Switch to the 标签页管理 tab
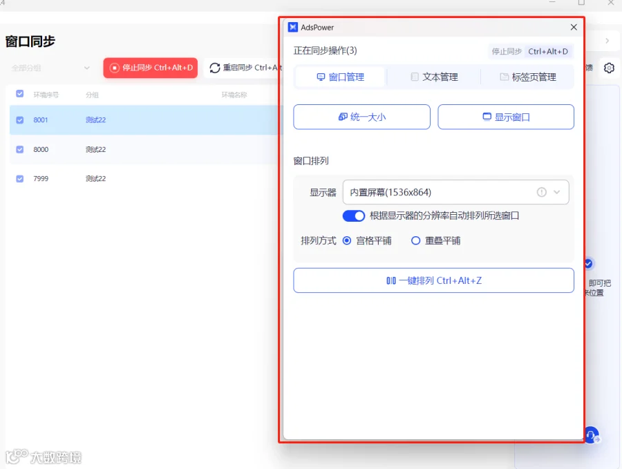Screen dimensions: 622x469 coord(527,77)
